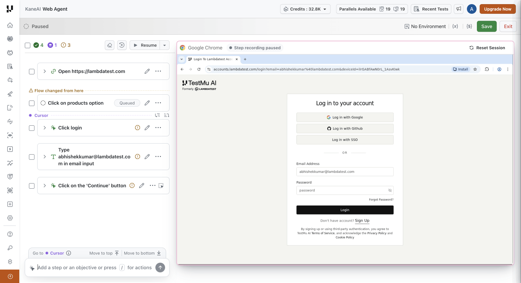Check the 'Continue' button step checkbox
Viewport: 521px width, 283px height.
32,186
